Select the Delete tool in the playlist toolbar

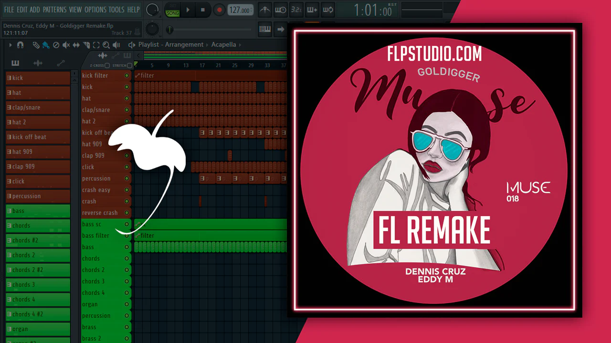(x=56, y=45)
